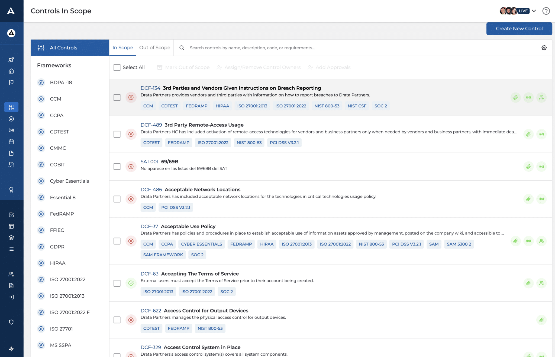Filter by the HIPAA framework
Image resolution: width=555 pixels, height=357 pixels.
pos(57,263)
